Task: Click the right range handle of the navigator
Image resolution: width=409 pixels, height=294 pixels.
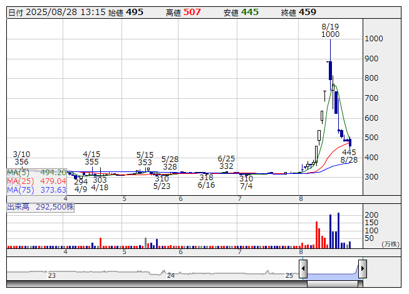Action: point(362,269)
